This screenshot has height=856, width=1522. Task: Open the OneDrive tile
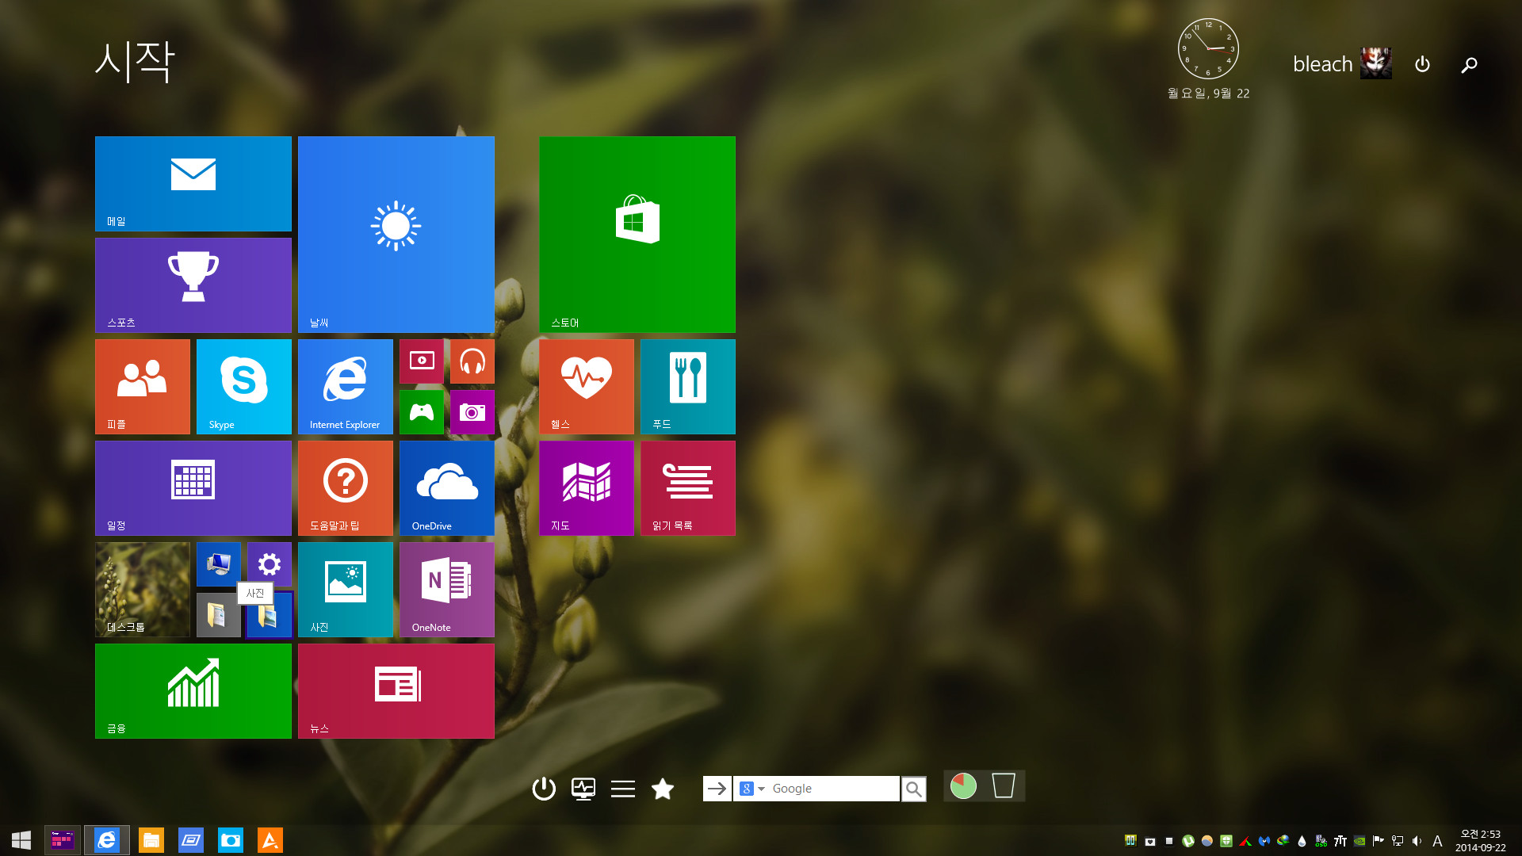pos(447,488)
